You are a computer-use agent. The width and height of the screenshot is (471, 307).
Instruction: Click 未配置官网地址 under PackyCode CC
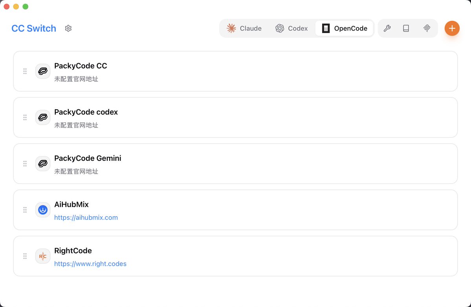(x=76, y=79)
